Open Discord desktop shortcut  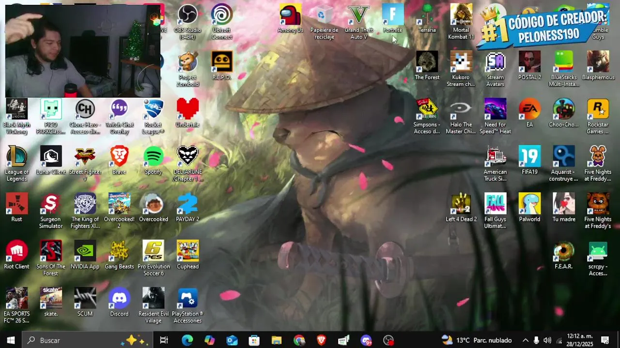119,303
